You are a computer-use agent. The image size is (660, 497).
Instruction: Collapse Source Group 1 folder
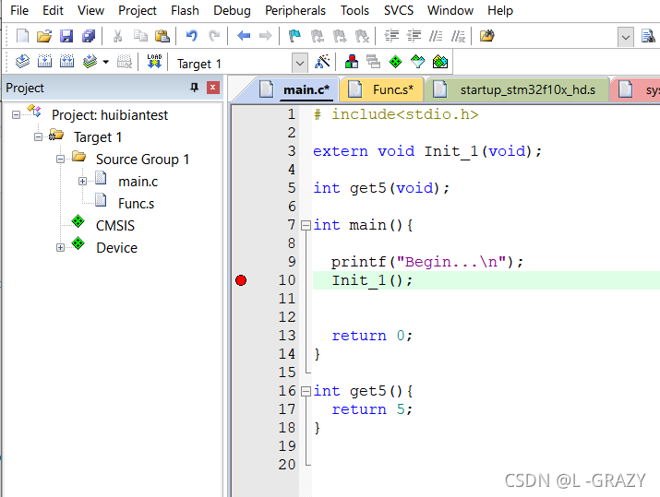pyautogui.click(x=60, y=160)
